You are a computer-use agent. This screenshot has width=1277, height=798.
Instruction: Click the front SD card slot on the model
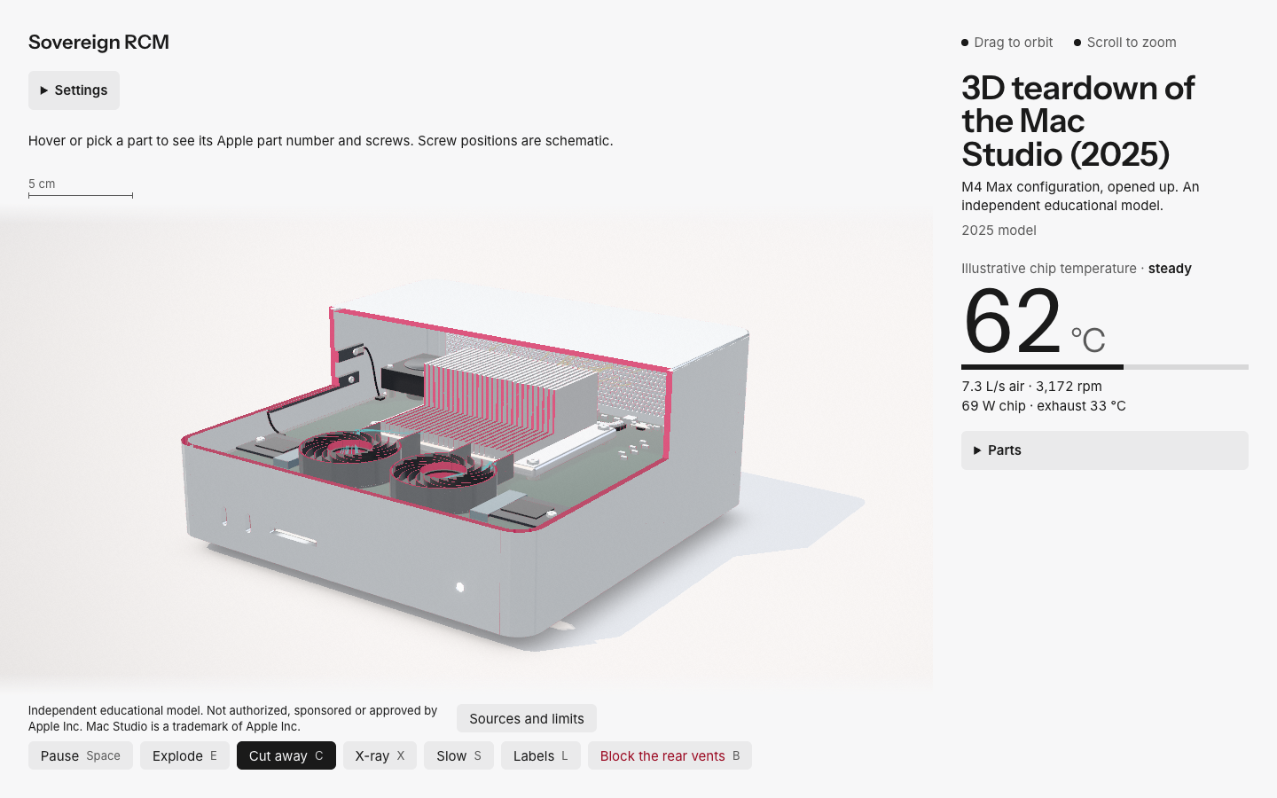(293, 536)
